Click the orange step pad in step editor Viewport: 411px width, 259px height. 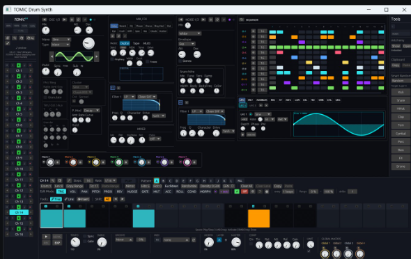[x=258, y=218]
